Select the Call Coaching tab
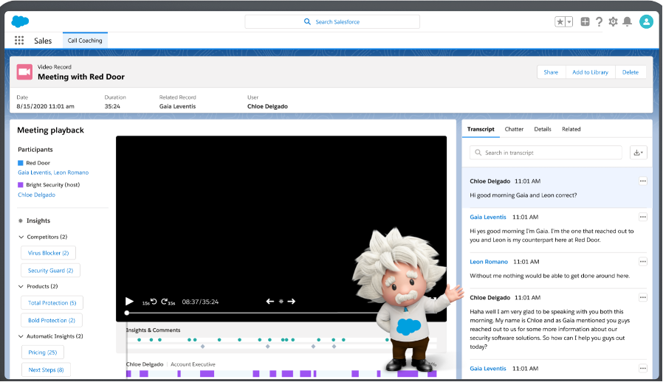The width and height of the screenshot is (663, 382). [x=85, y=41]
